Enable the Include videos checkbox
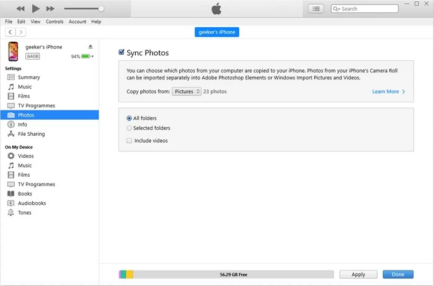The image size is (434, 286). (129, 141)
